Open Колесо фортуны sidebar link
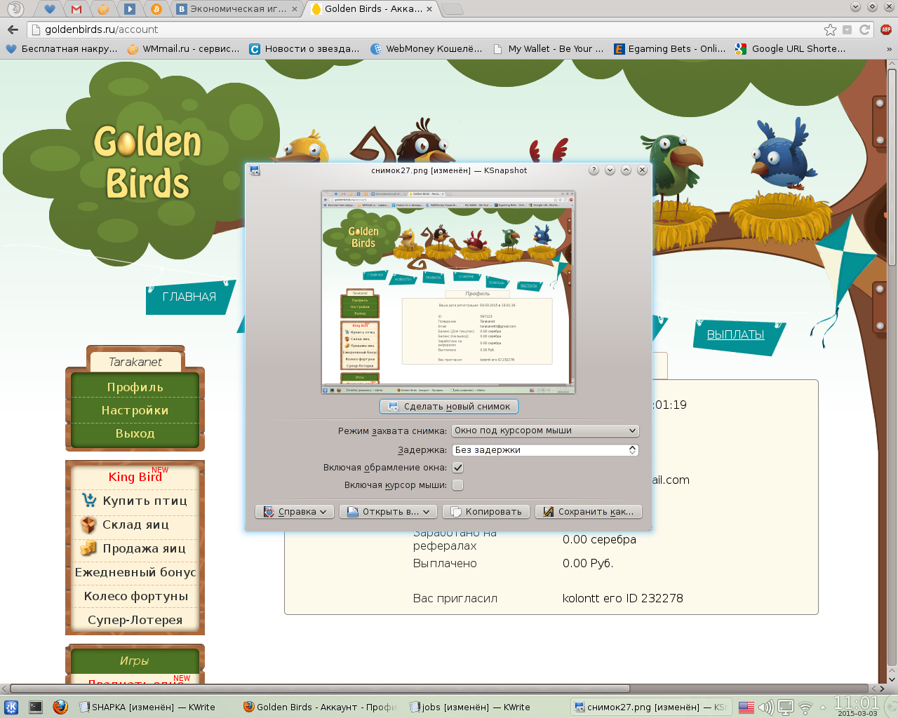Viewport: 898px width, 718px height. pos(135,596)
